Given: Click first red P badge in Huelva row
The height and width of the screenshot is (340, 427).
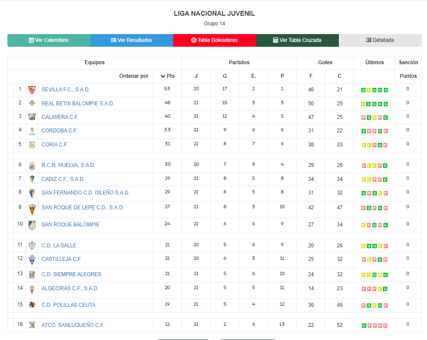Looking at the screenshot, I should [x=364, y=166].
